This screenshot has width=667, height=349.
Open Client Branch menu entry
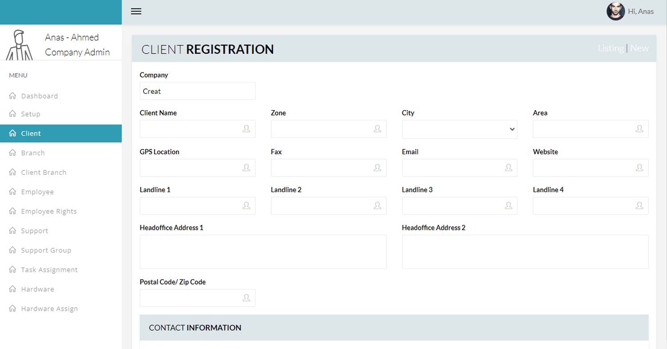(x=44, y=172)
